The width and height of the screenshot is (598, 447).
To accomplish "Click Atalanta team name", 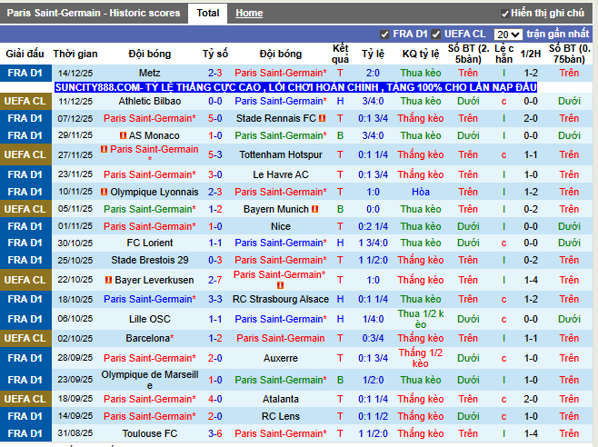I will 281,399.
